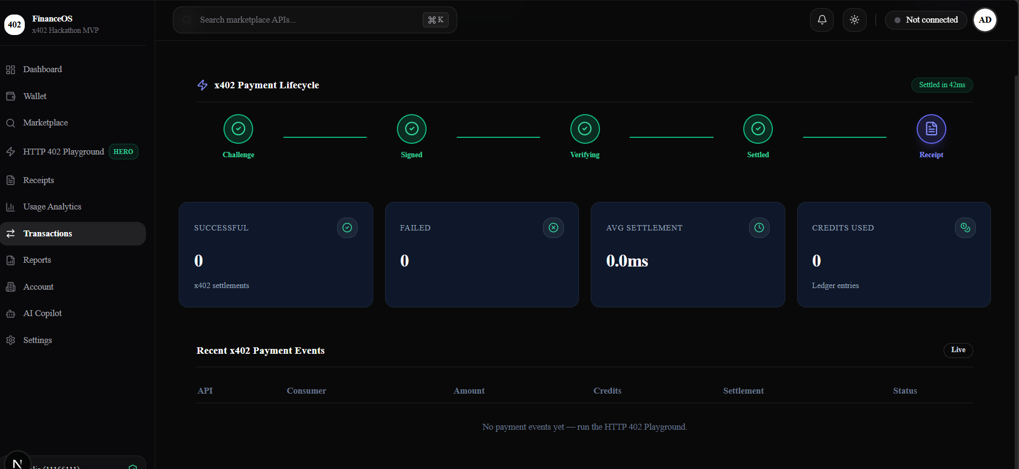The height and width of the screenshot is (469, 1019).
Task: Focus the Search marketplace APIs field
Action: point(315,20)
